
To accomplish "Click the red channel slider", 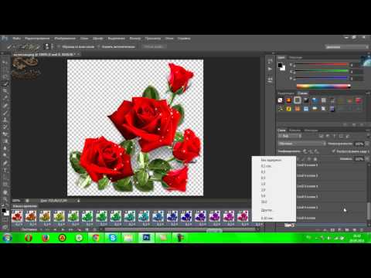I will 322,64.
